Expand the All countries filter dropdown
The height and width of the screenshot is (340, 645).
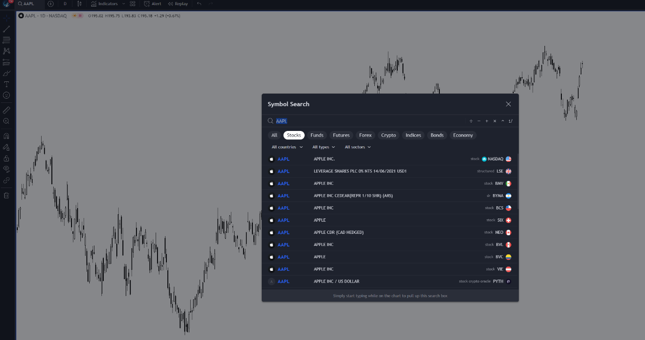point(287,147)
